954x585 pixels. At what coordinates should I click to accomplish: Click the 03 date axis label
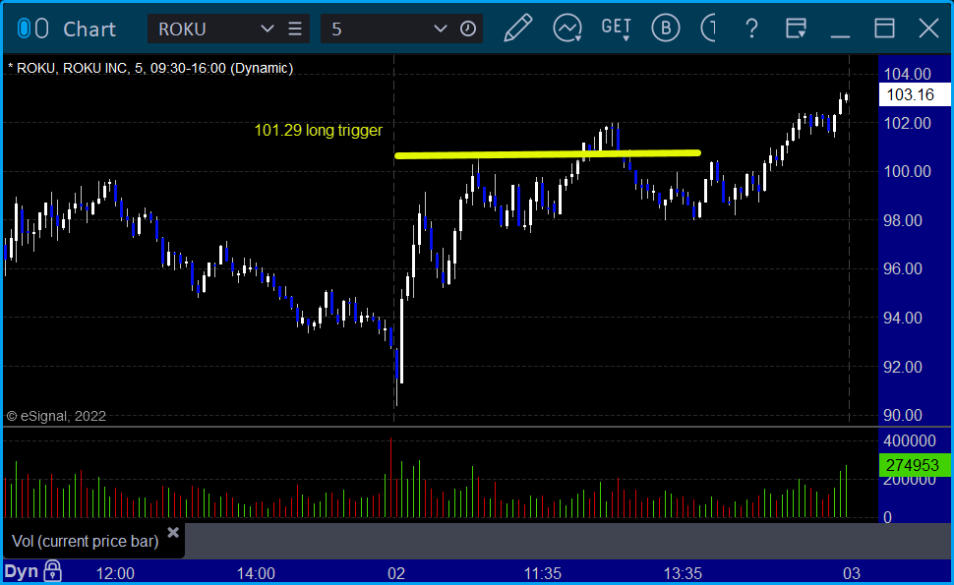[851, 573]
